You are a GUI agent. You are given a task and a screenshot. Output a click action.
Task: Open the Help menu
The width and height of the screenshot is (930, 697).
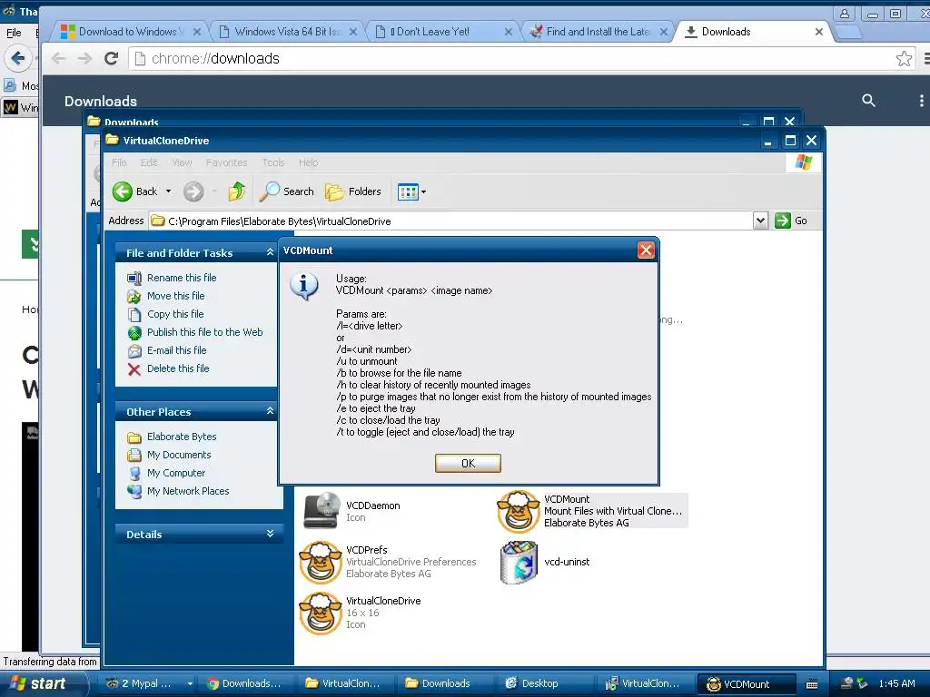pyautogui.click(x=309, y=162)
